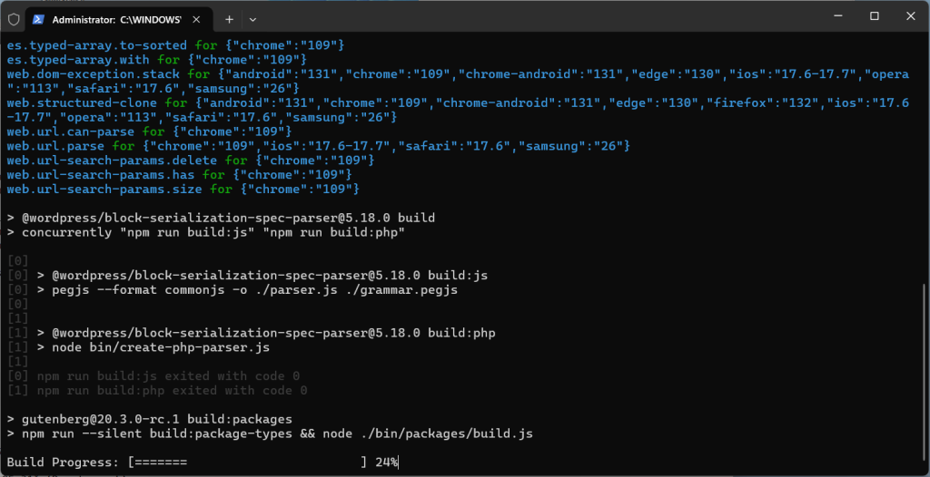Minimize the terminal window
The image size is (930, 477).
pos(833,16)
